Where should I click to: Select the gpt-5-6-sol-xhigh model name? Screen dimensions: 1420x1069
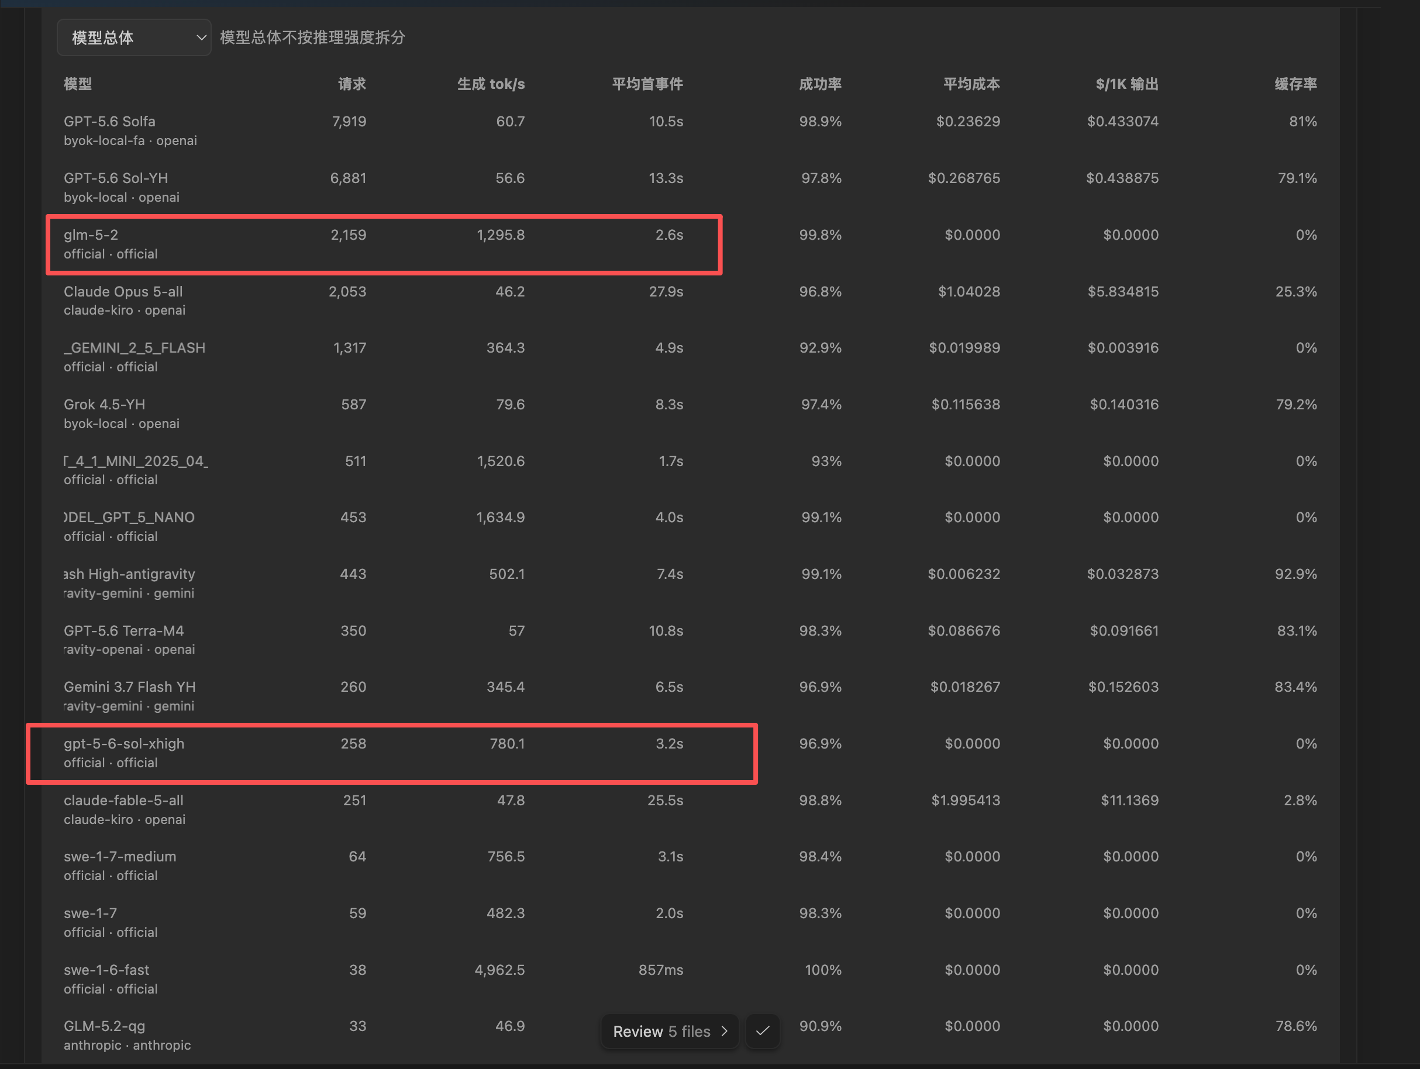[124, 744]
